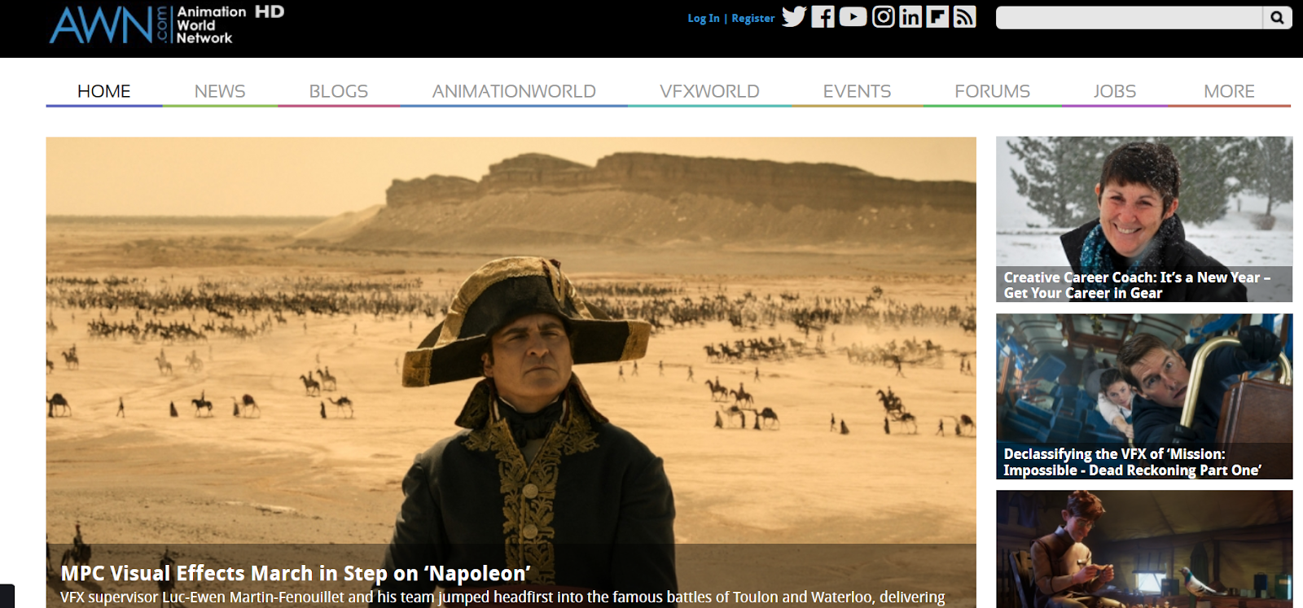The image size is (1303, 608).
Task: Open AWN's Twitter page icon
Action: [794, 17]
